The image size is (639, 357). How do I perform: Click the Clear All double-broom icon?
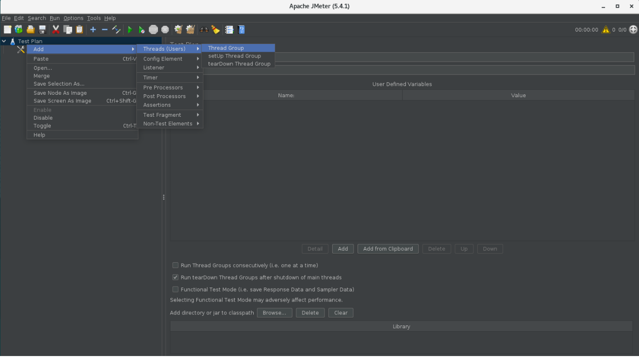tap(191, 30)
